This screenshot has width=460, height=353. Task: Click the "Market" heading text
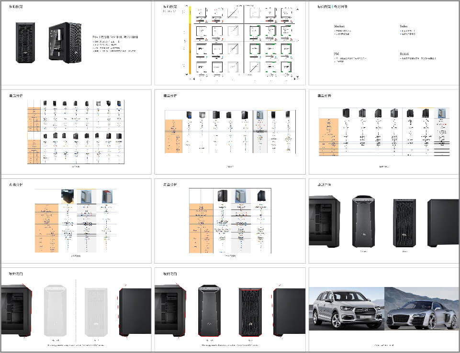coord(339,27)
